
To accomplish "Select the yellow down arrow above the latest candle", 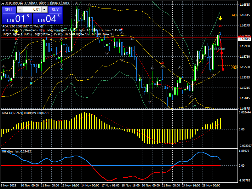I will click(x=220, y=18).
